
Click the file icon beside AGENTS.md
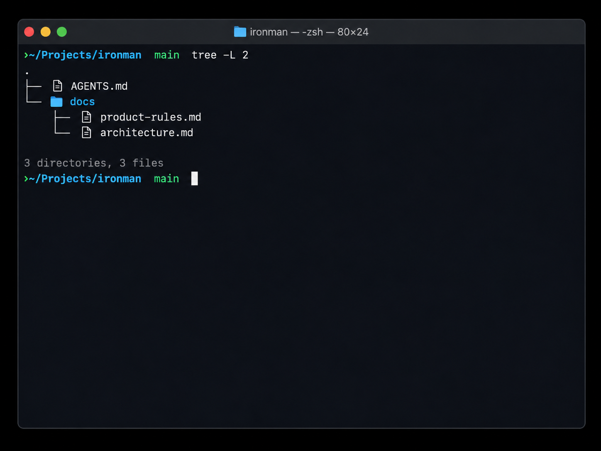coord(58,86)
